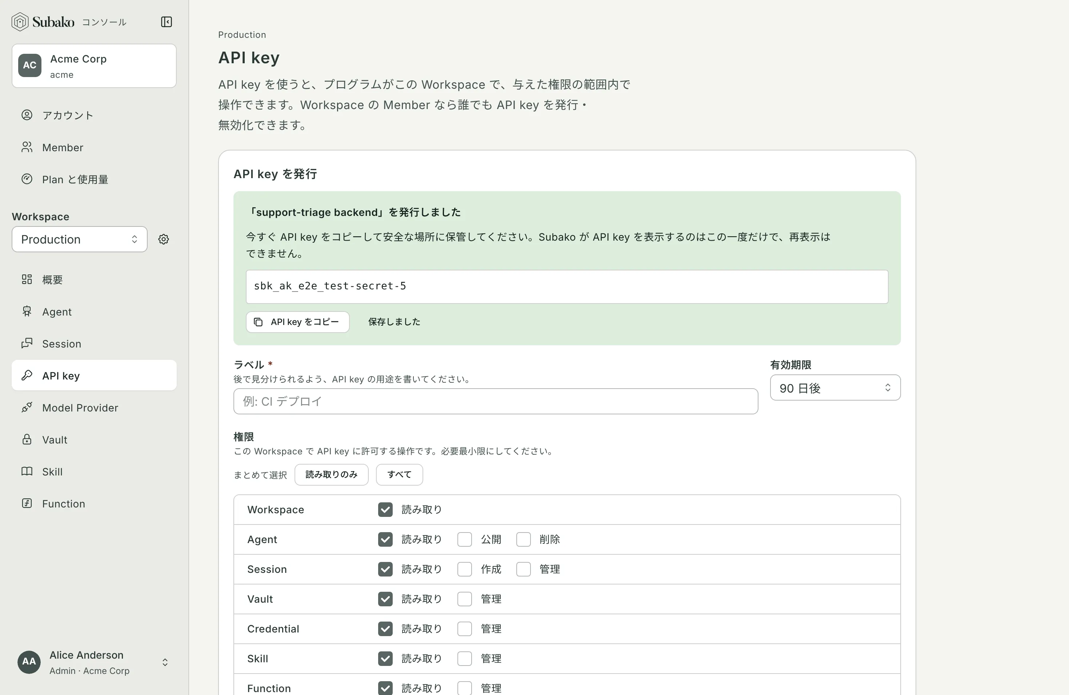The height and width of the screenshot is (695, 1069).
Task: Open the 有効期限 90 日後 dropdown
Action: point(835,387)
